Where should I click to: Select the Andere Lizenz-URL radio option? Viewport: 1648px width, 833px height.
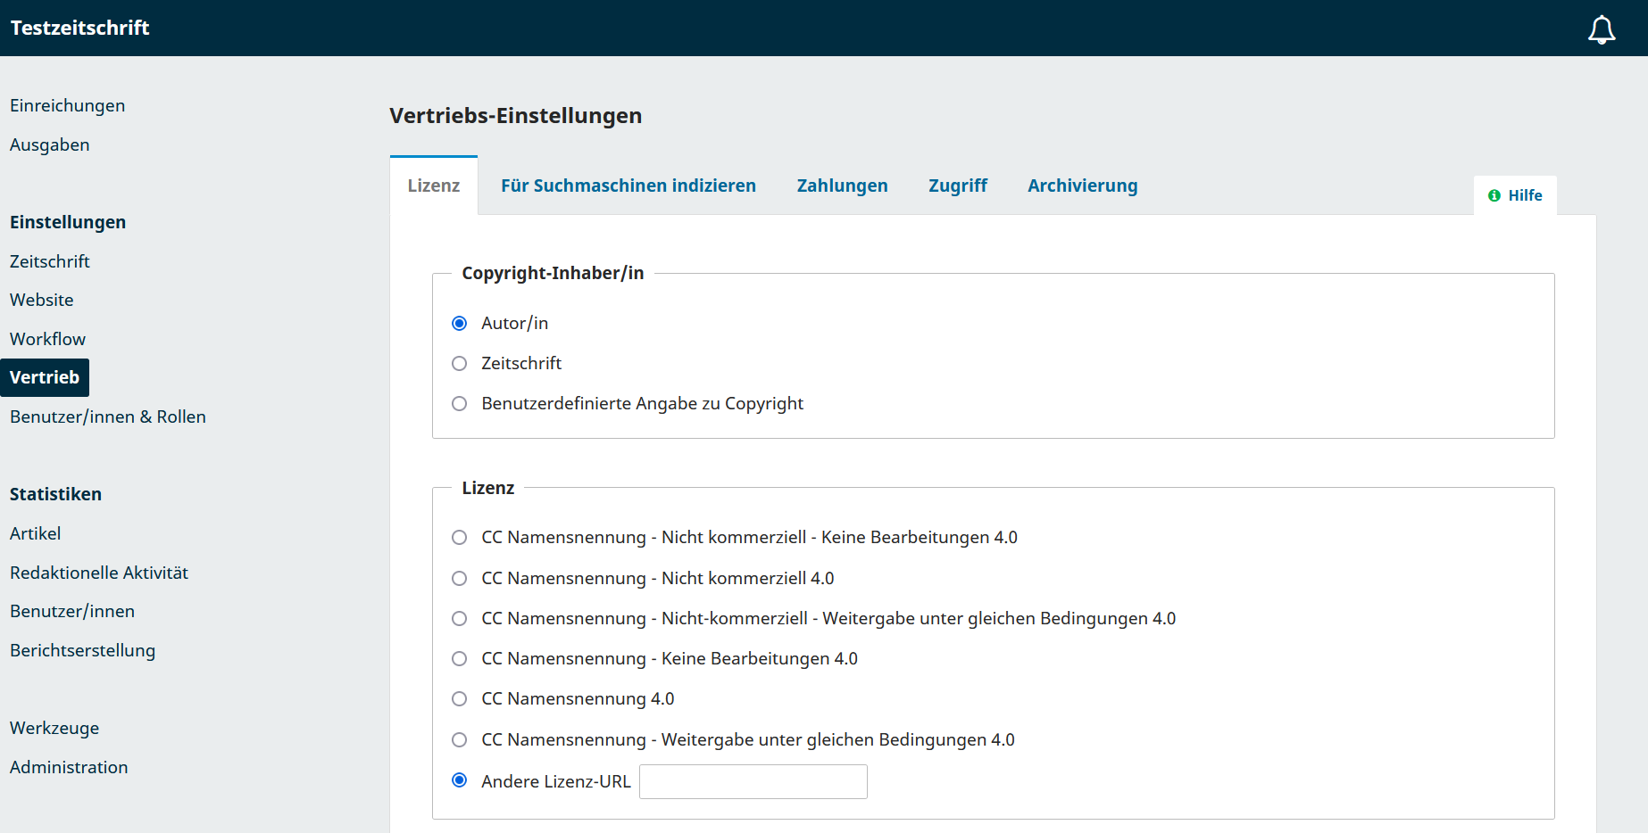459,780
